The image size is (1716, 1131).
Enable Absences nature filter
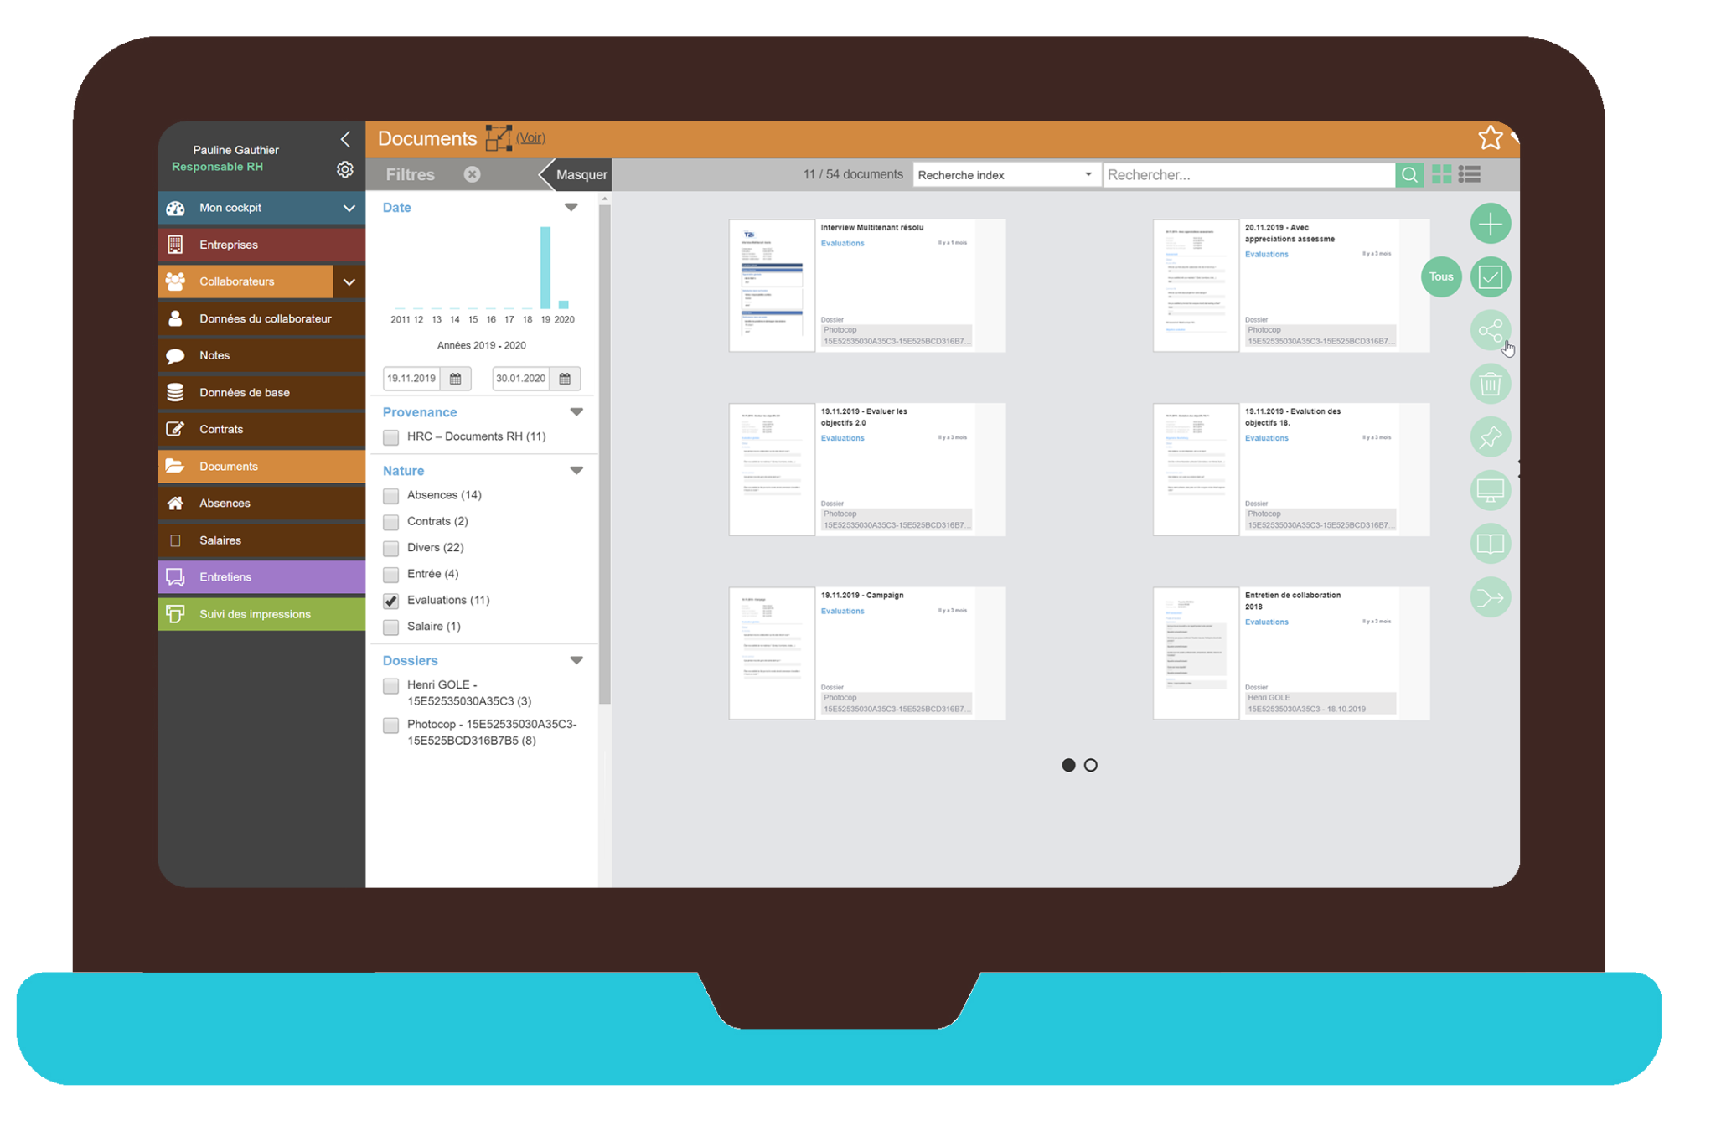coord(392,495)
